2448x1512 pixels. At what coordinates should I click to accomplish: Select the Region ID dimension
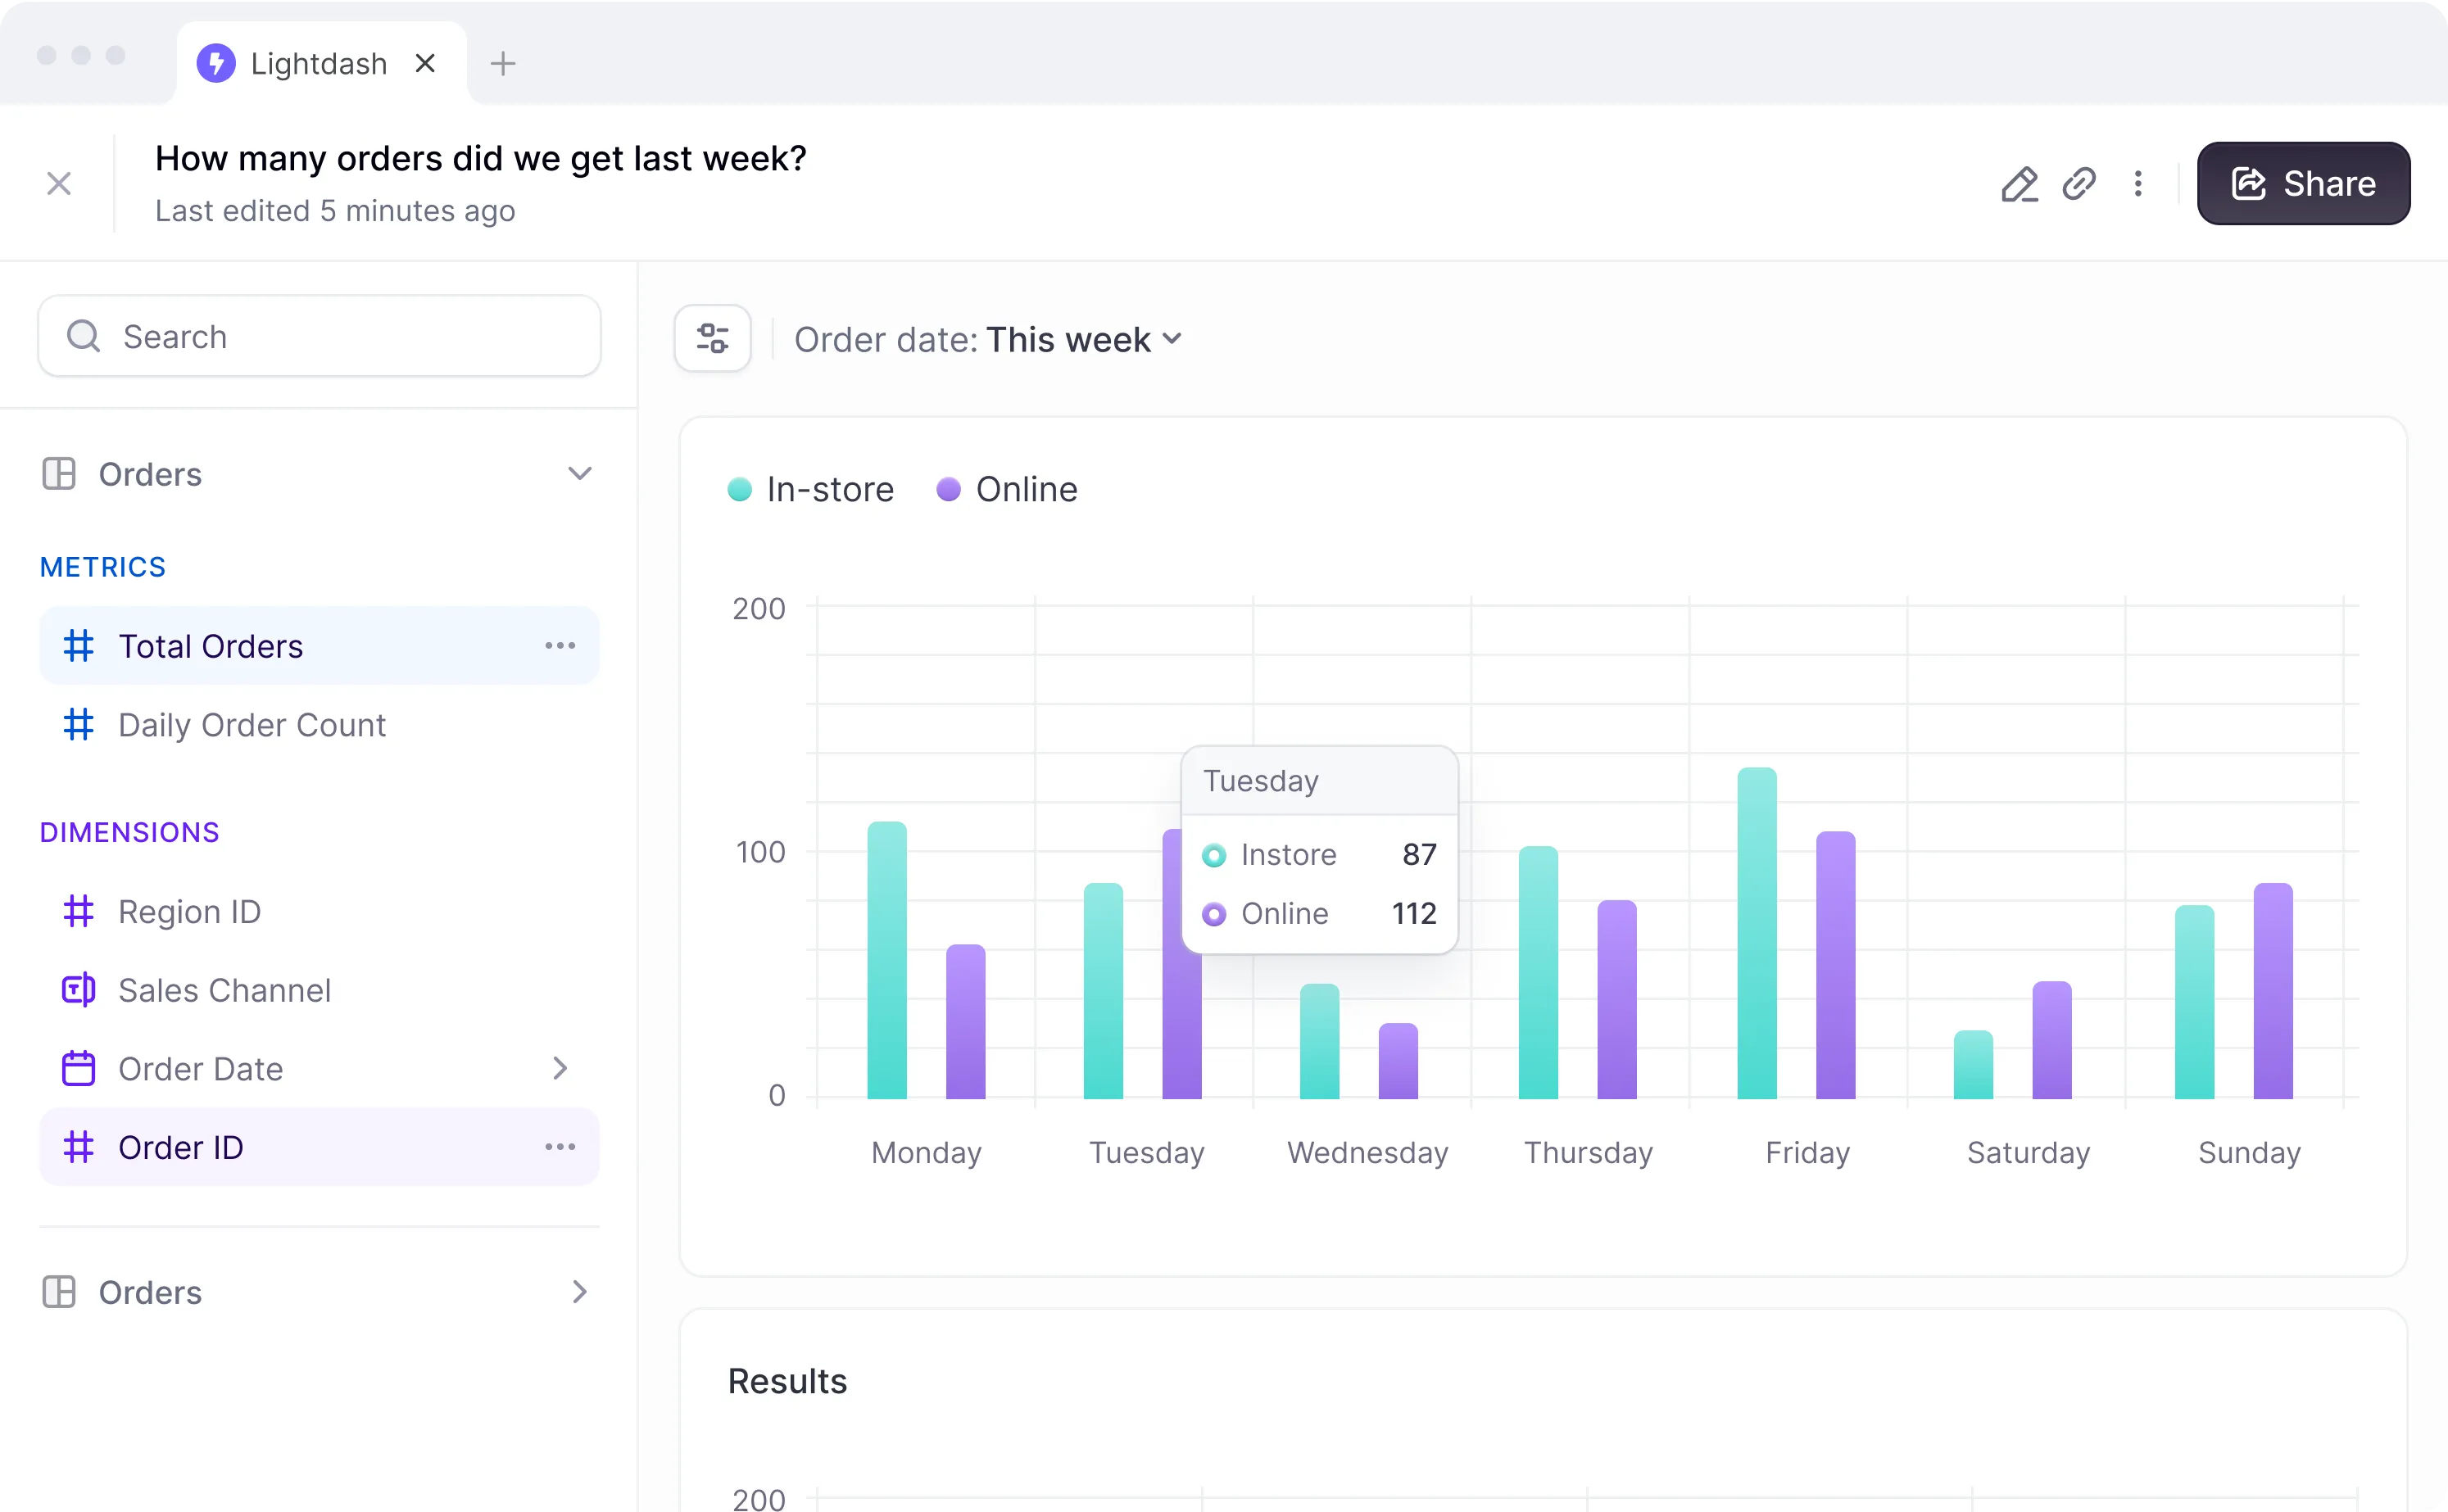click(189, 912)
